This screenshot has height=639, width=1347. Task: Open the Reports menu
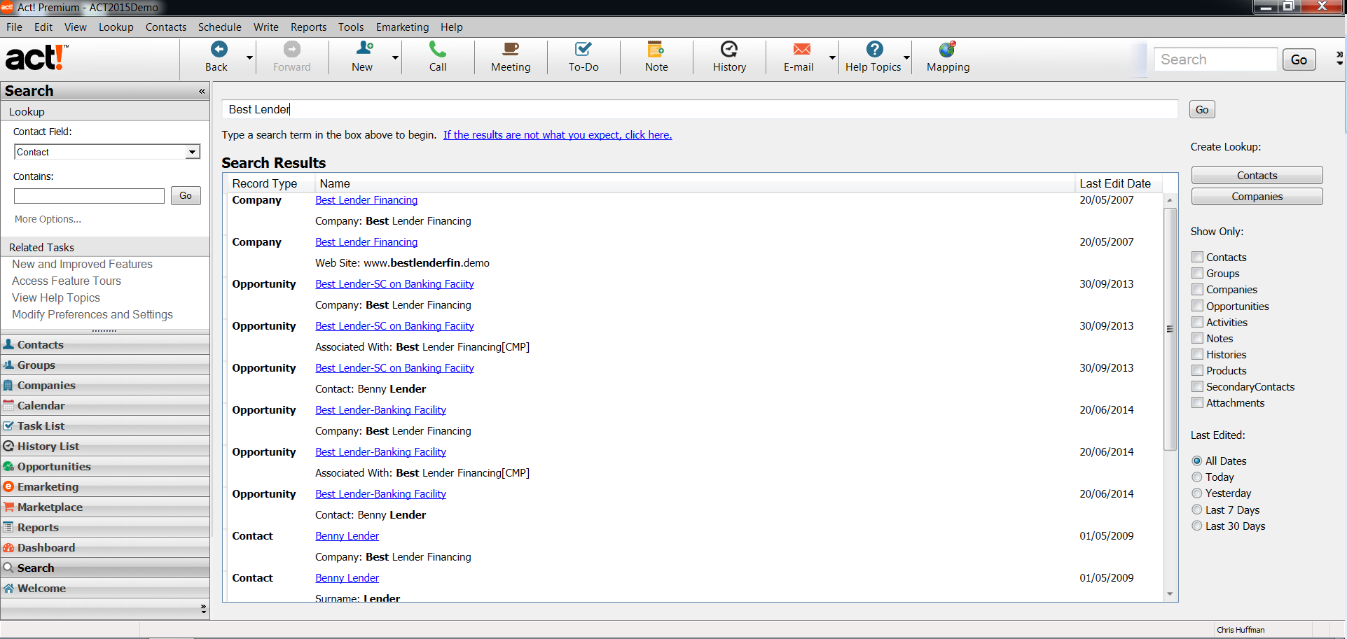coord(308,27)
